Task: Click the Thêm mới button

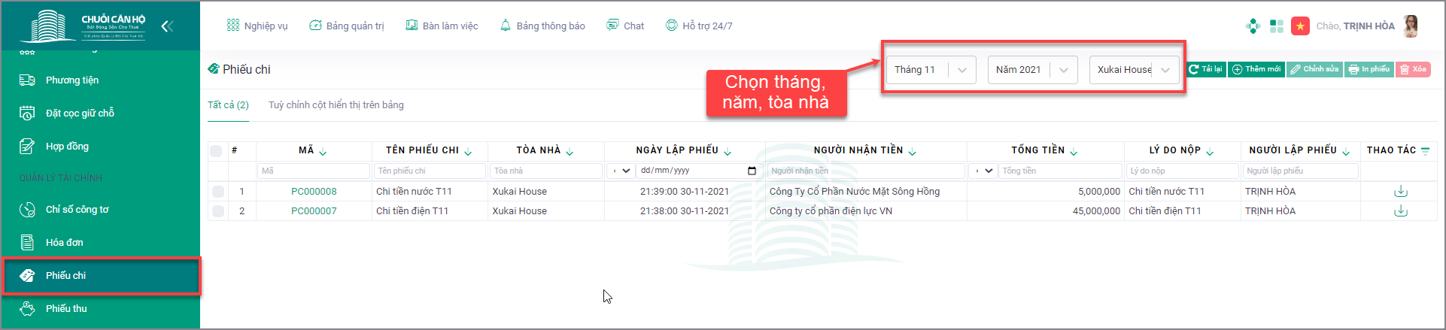Action: [x=1256, y=70]
